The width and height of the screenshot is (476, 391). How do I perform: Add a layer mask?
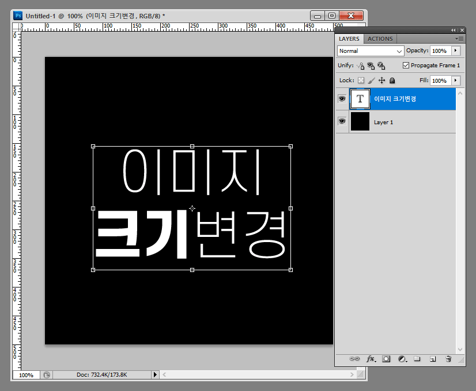tap(386, 359)
